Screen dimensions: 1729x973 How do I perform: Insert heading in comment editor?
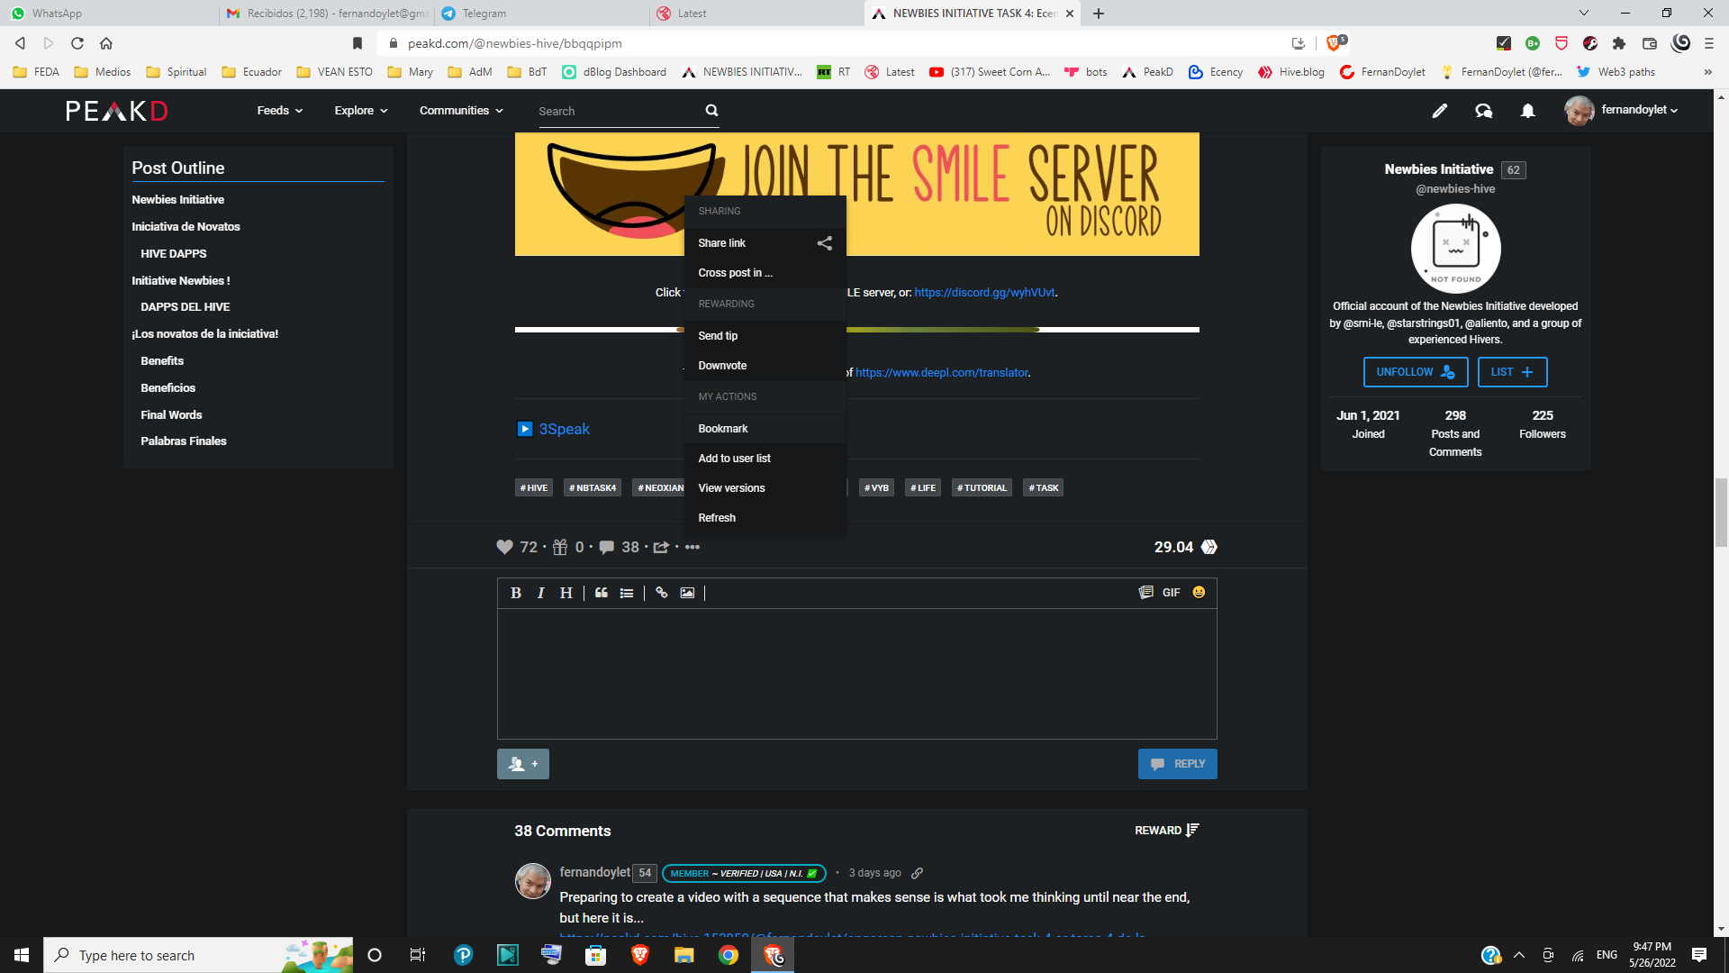(566, 593)
